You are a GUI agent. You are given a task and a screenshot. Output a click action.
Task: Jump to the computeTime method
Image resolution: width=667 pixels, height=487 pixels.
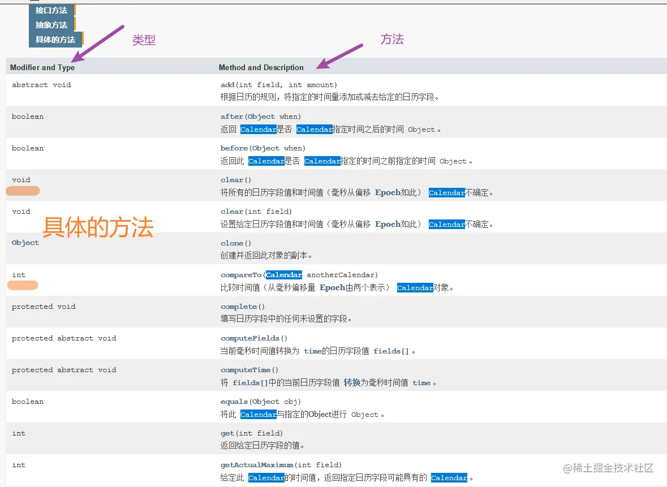coord(246,370)
